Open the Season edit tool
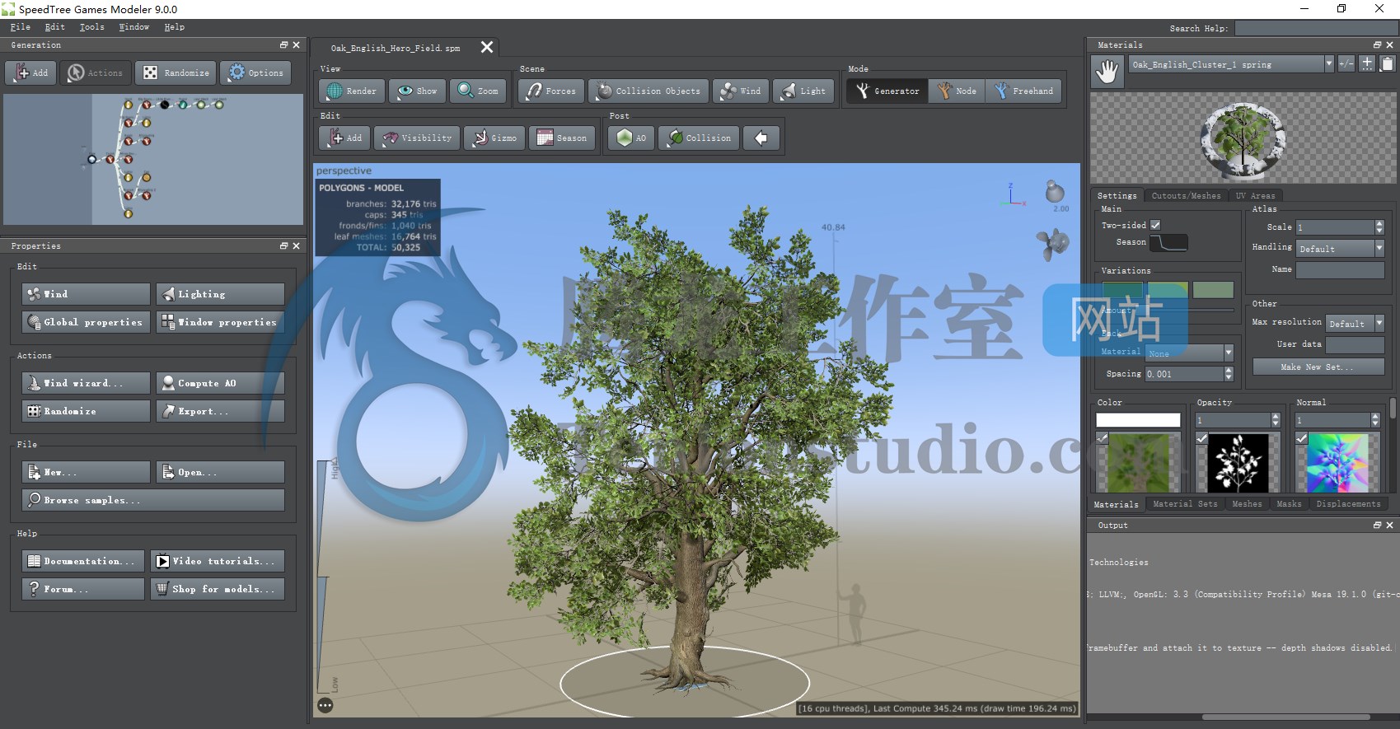This screenshot has height=729, width=1400. tap(562, 138)
